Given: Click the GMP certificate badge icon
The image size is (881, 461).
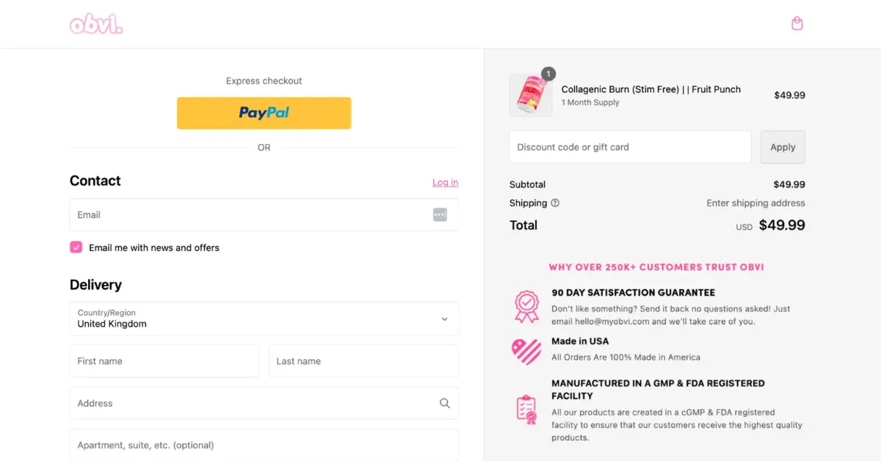Looking at the screenshot, I should pos(526,409).
